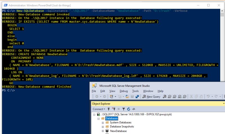Select the NewDatabase tree item
This screenshot has height=134, width=225.
coord(118,131)
